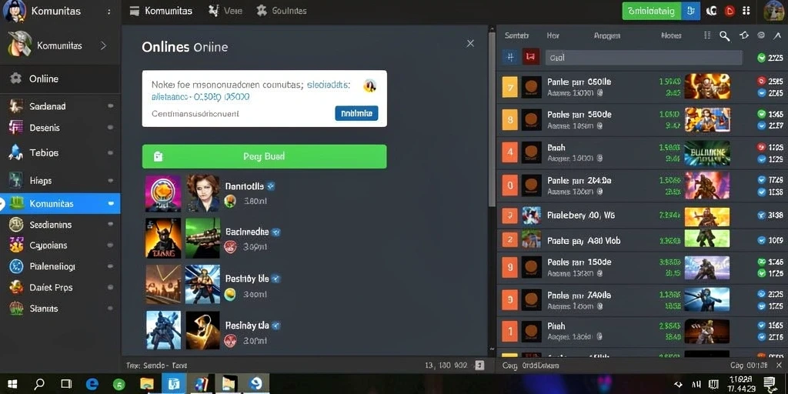This screenshot has width=788, height=394.
Task: Click the blue hash icon beside search field
Action: coord(510,57)
